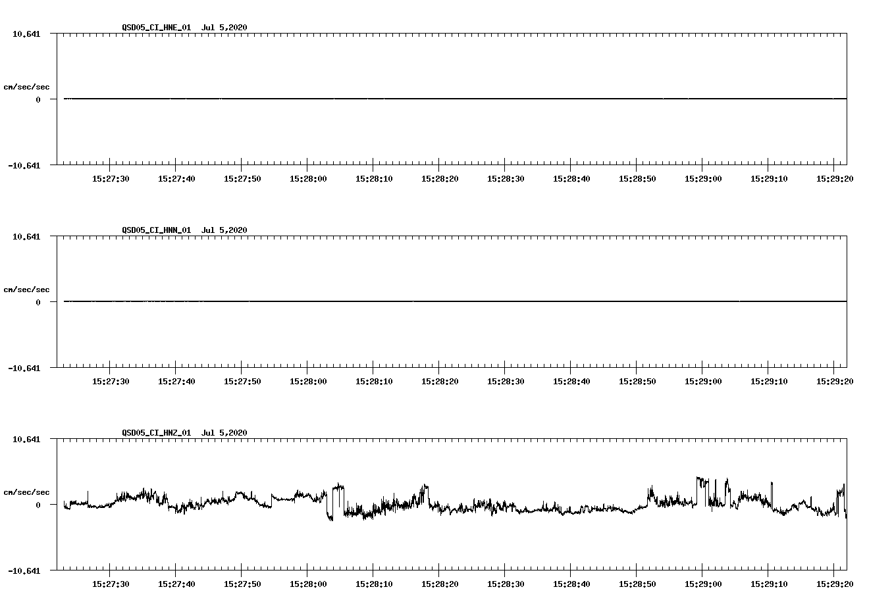The height and width of the screenshot is (608, 894).
Task: Click the QSD05_CI_HNE_01 plot title
Action: (x=184, y=28)
